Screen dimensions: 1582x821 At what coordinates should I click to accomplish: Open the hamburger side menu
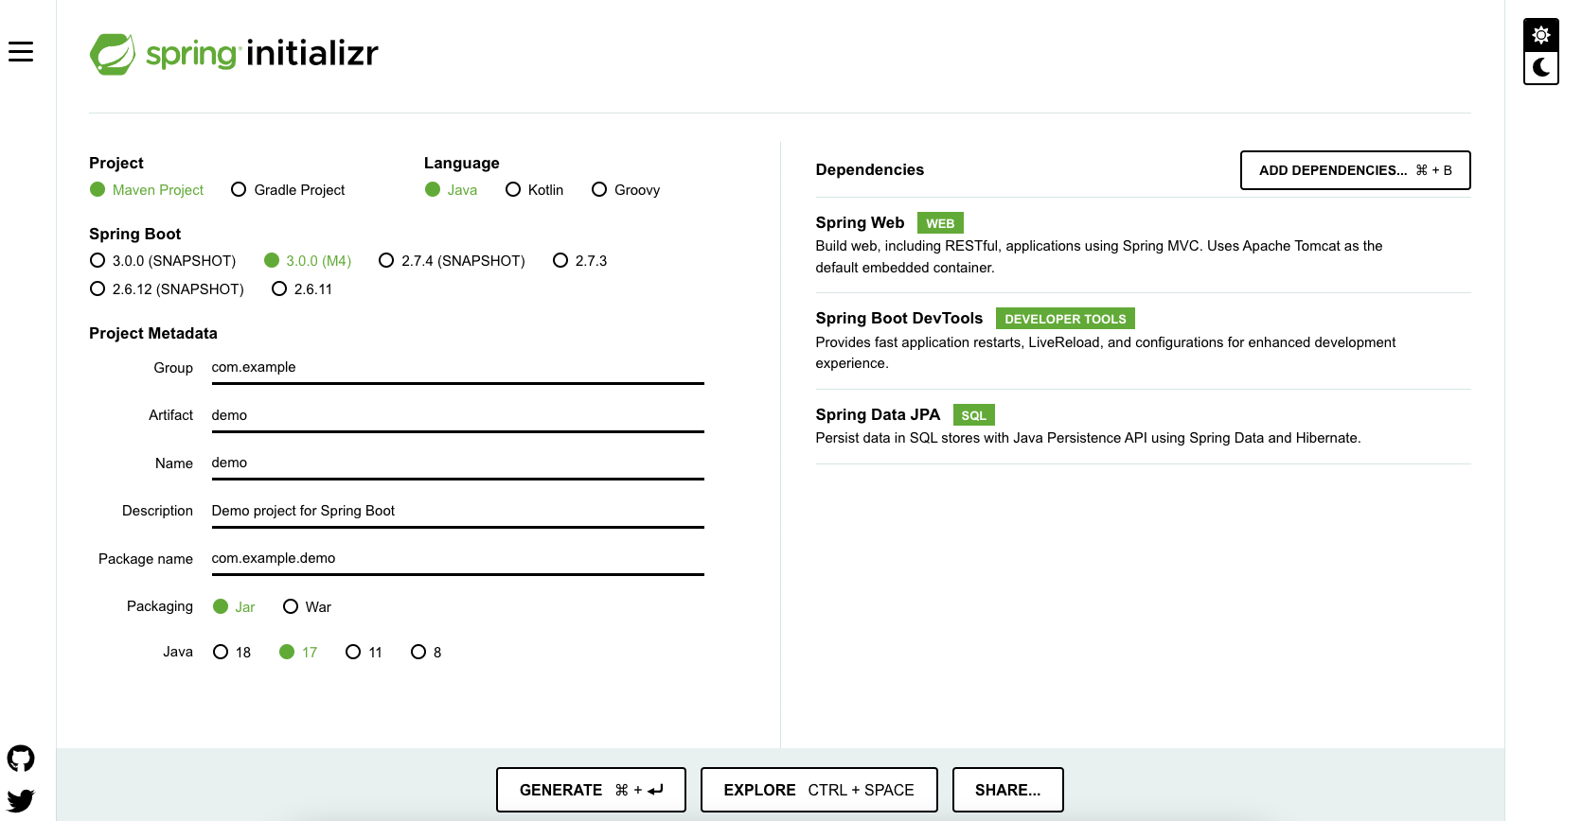(21, 52)
